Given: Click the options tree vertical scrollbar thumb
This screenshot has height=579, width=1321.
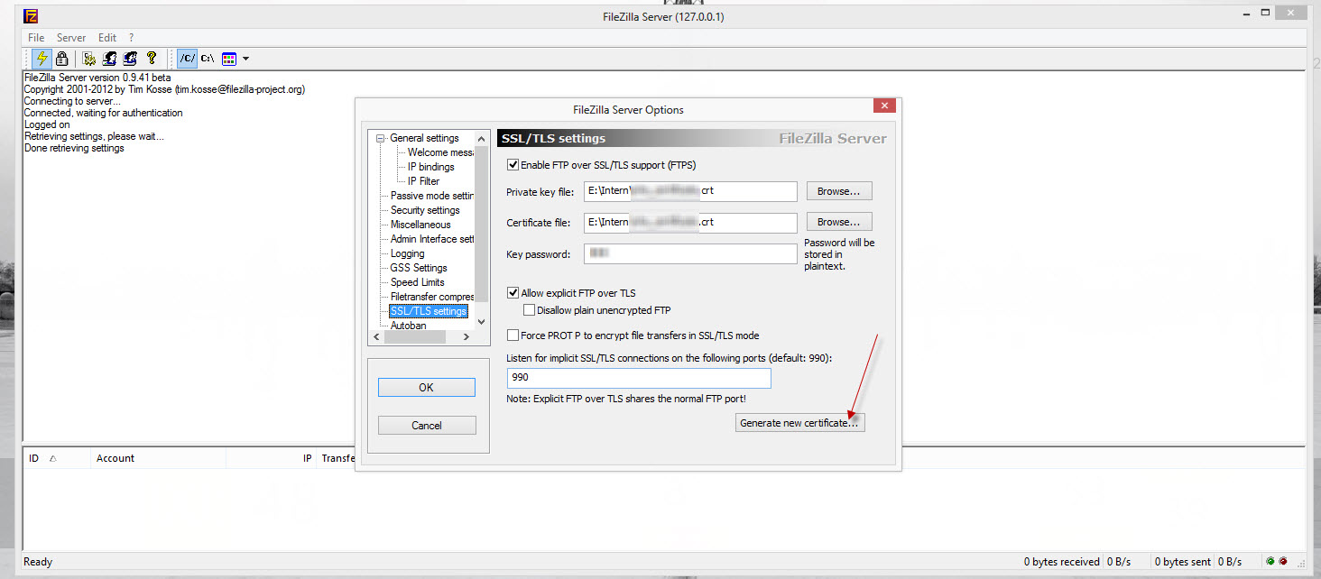Looking at the screenshot, I should [482, 223].
